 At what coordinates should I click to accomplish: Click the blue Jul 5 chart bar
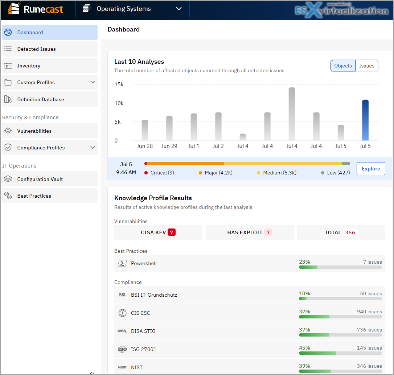[x=365, y=120]
